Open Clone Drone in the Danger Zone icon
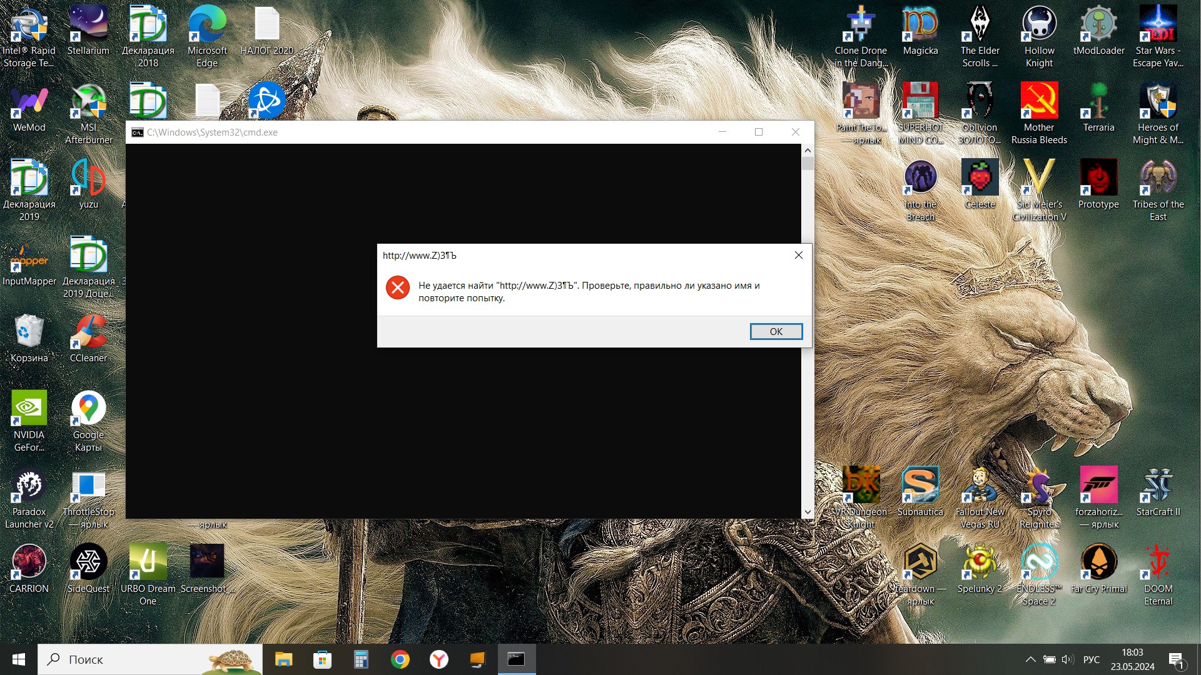This screenshot has width=1201, height=675. point(861,36)
